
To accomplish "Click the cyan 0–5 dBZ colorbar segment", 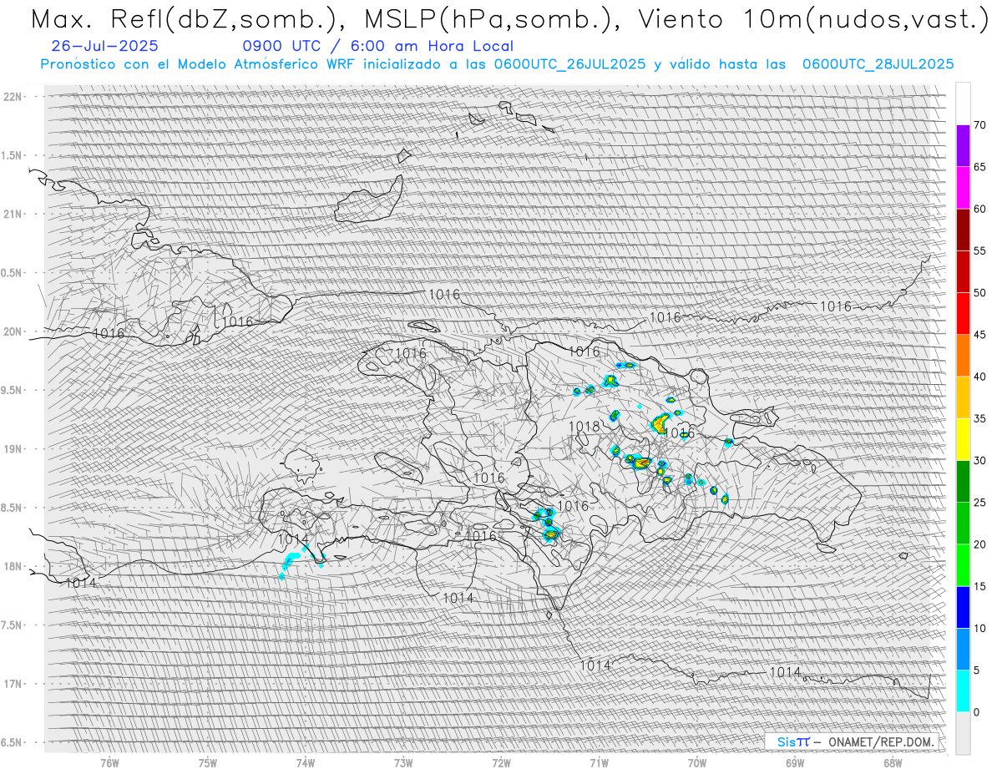I will tap(963, 691).
